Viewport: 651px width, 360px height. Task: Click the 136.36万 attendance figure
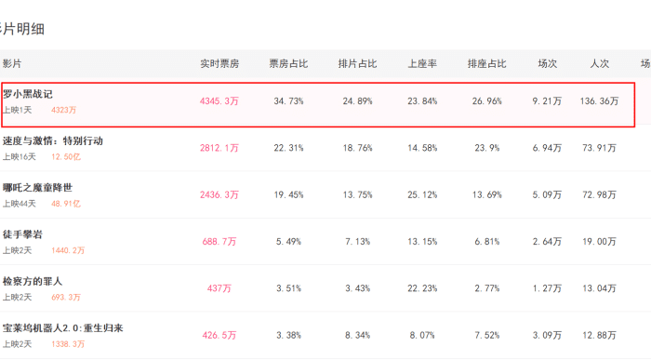[x=599, y=101]
